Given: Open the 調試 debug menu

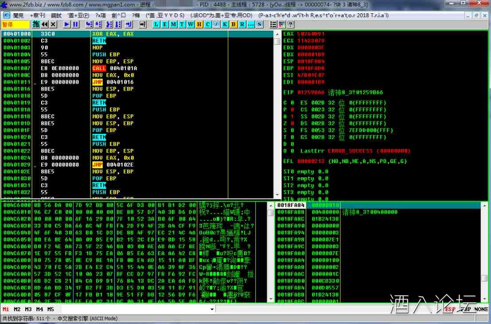Looking at the screenshot, I should click(56, 15).
